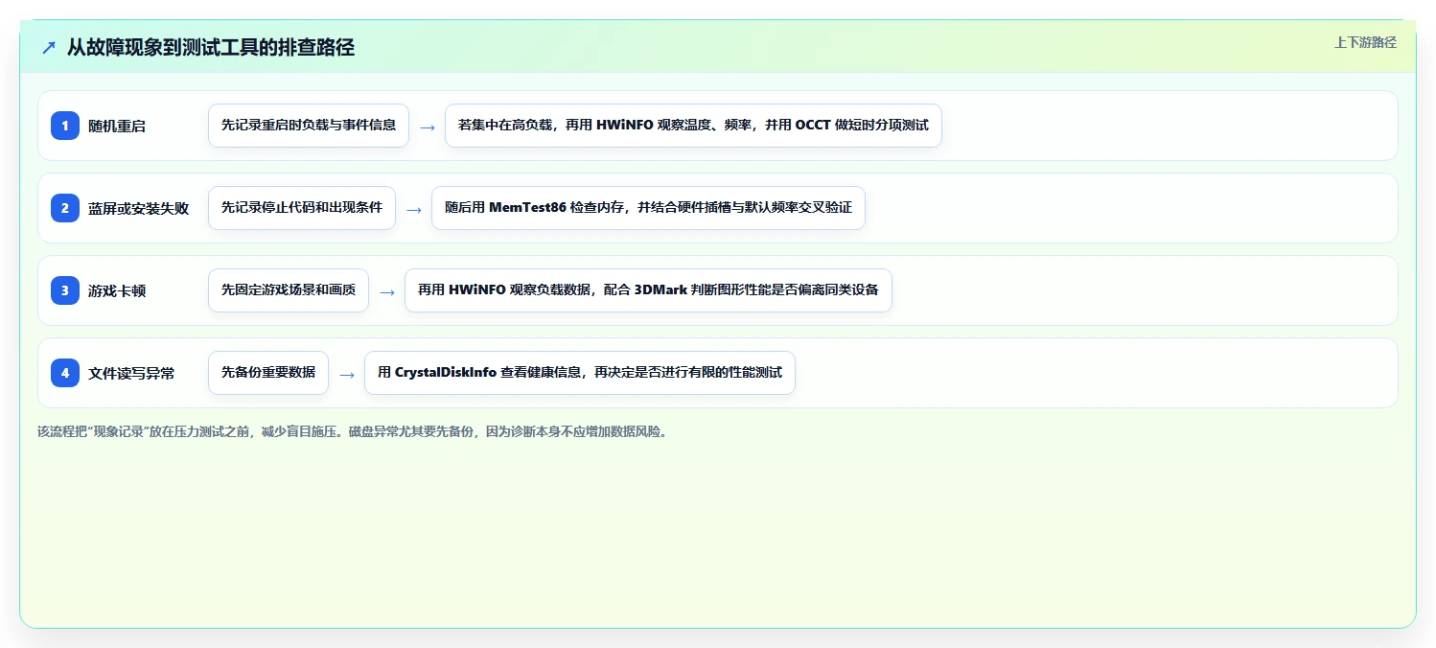Click the arrow icon beside the panel title
This screenshot has width=1436, height=648.
pos(49,47)
